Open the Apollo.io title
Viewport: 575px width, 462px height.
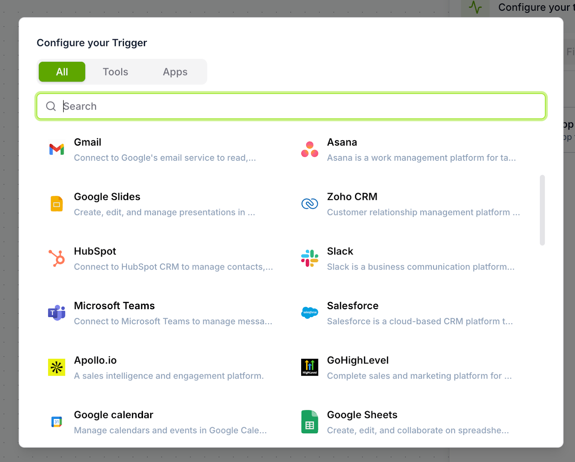click(95, 360)
